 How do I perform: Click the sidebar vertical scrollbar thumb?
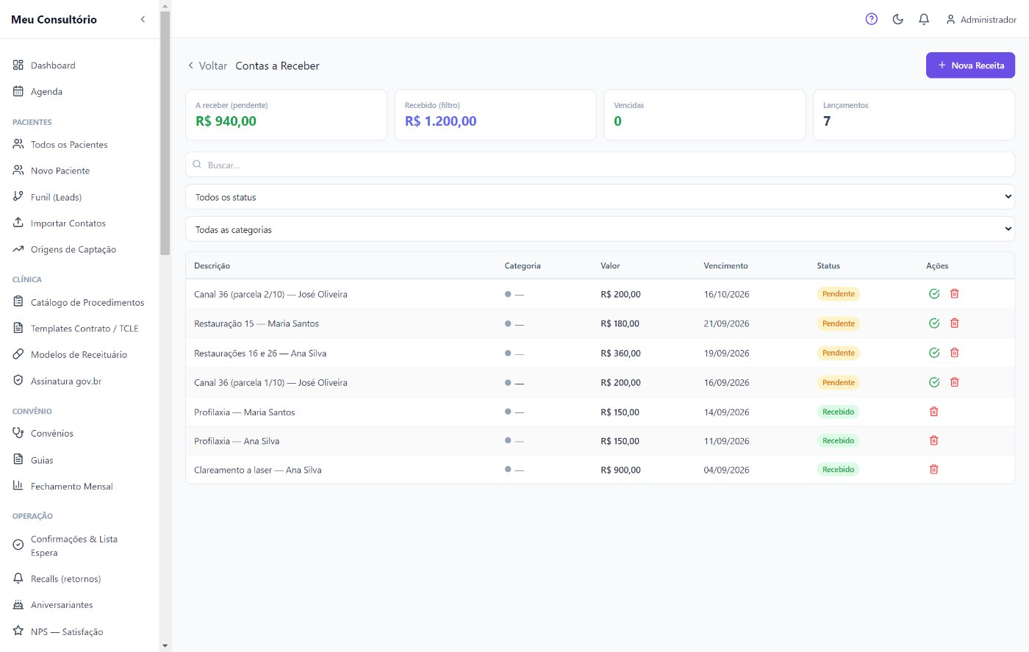tap(165, 132)
